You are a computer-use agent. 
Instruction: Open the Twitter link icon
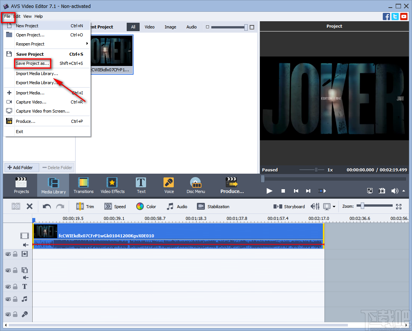point(395,17)
